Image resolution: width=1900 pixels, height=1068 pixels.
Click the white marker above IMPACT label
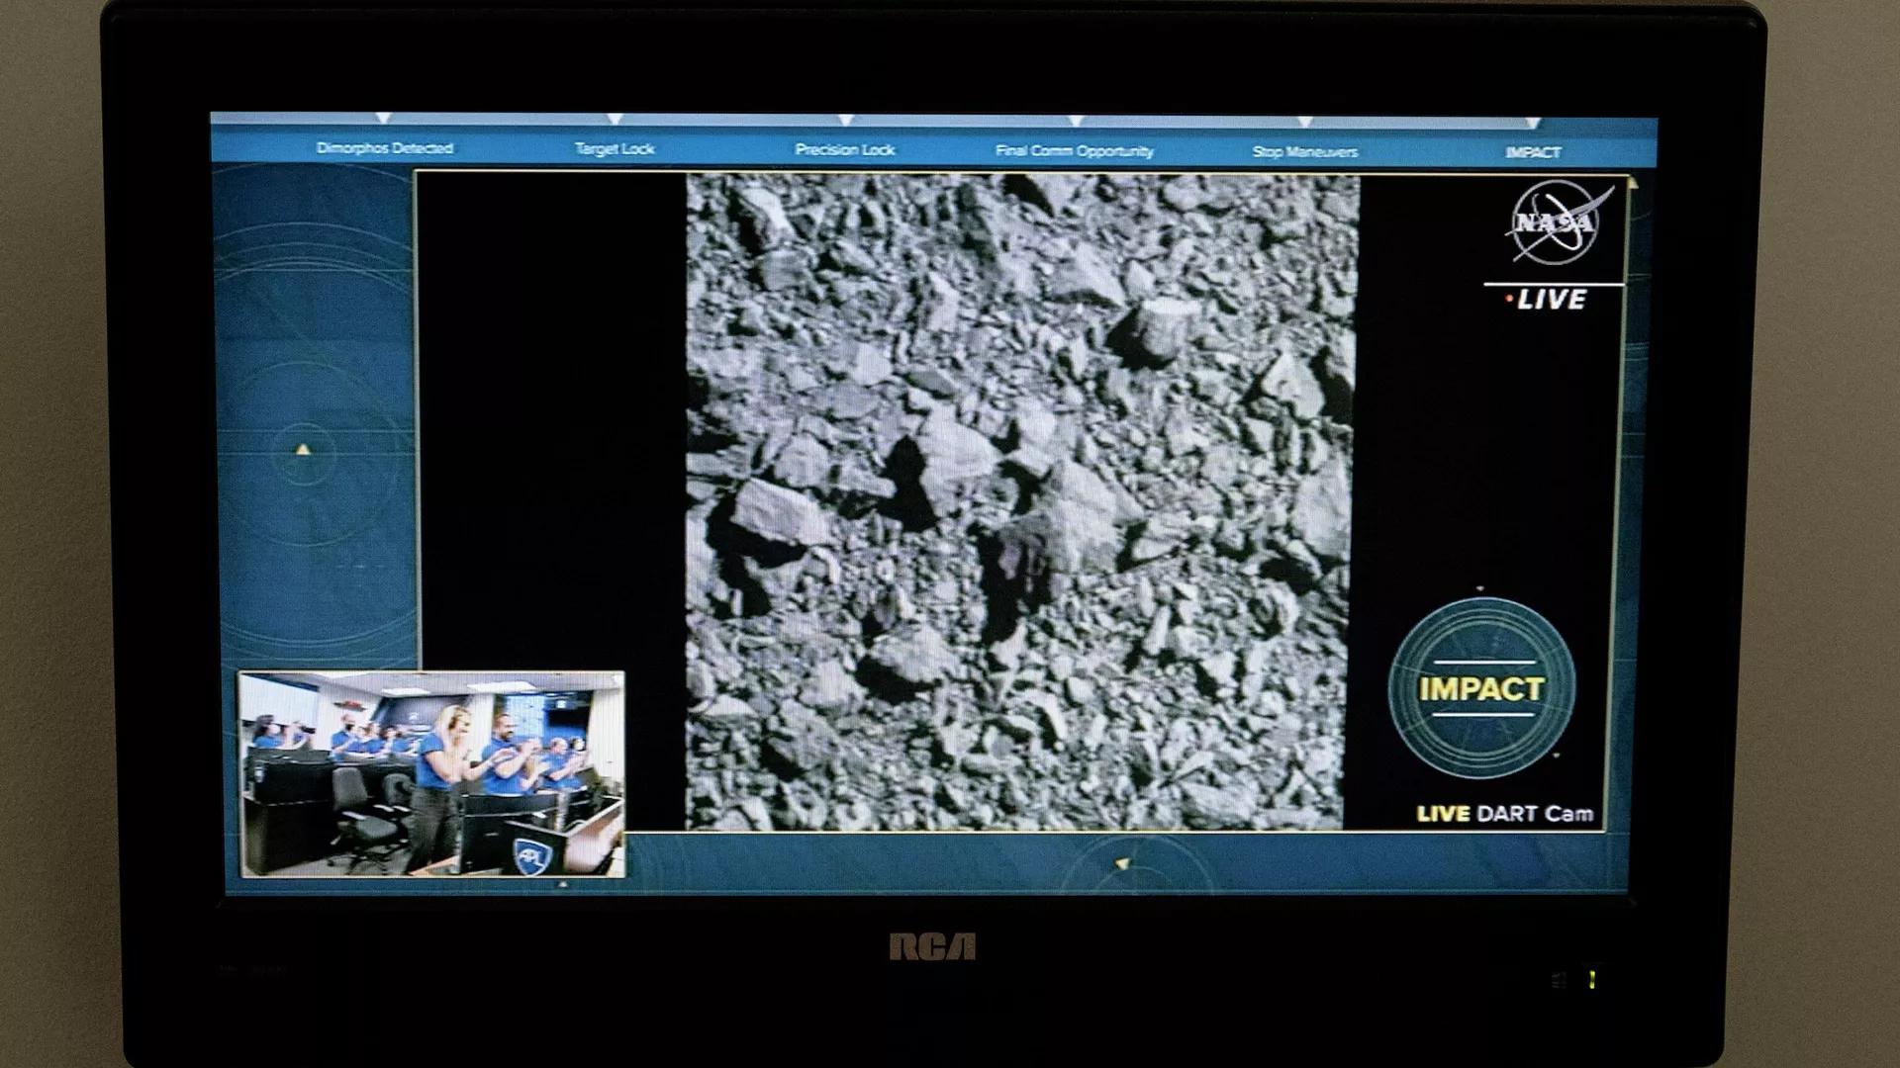1533,124
